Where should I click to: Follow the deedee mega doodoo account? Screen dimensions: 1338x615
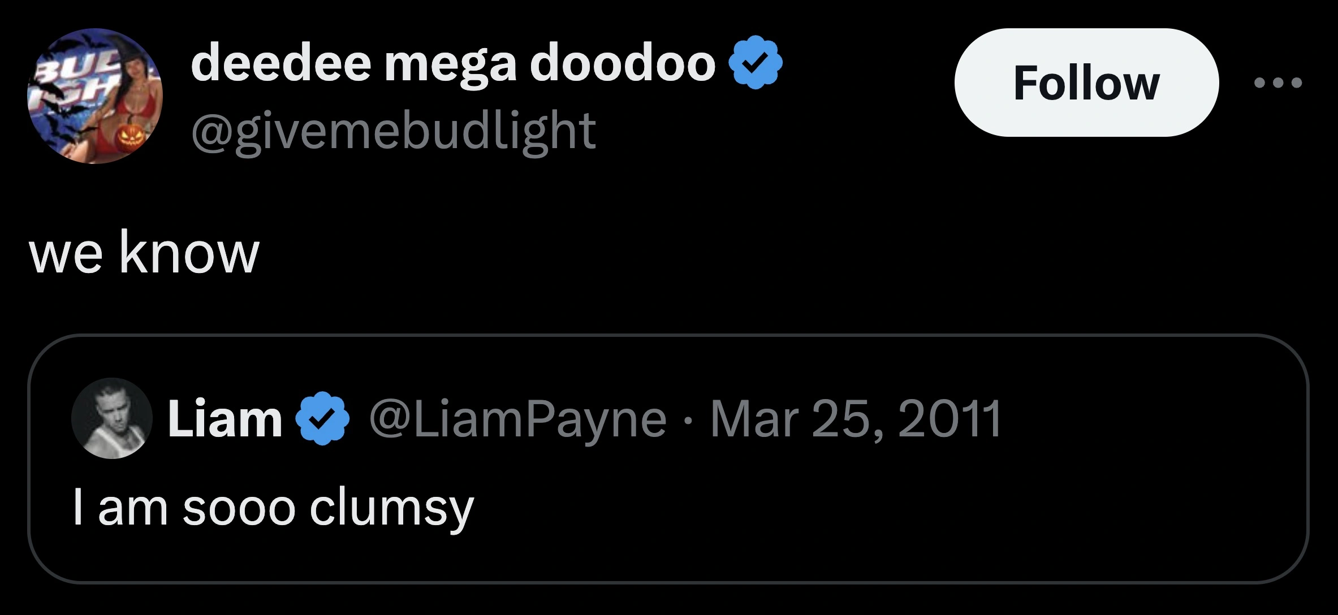1086,83
